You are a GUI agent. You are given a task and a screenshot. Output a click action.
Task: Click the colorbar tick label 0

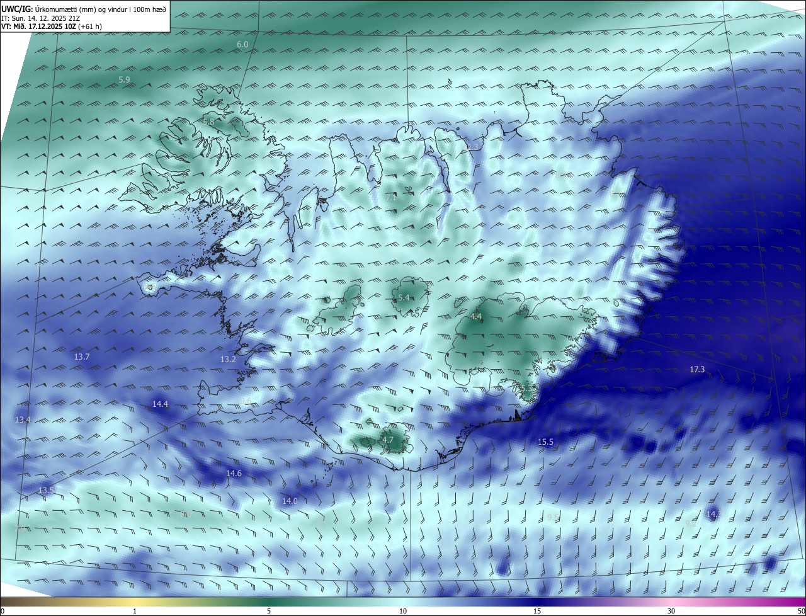tap(3, 611)
